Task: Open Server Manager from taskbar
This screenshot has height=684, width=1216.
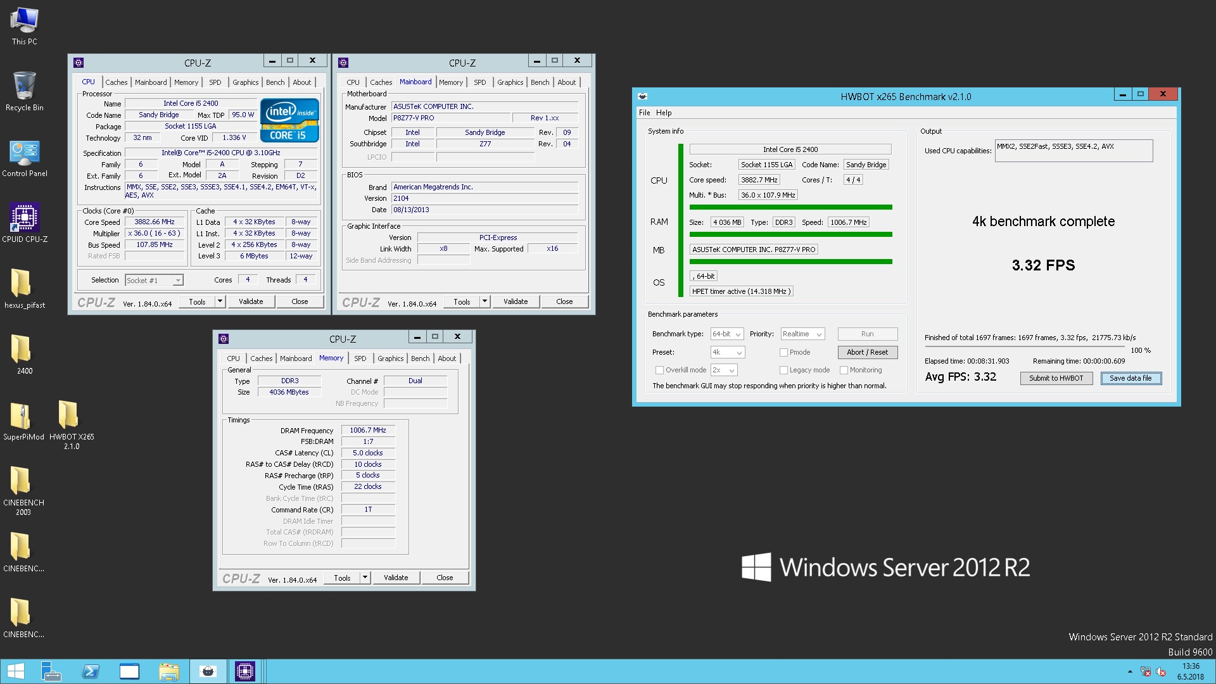Action: point(51,671)
